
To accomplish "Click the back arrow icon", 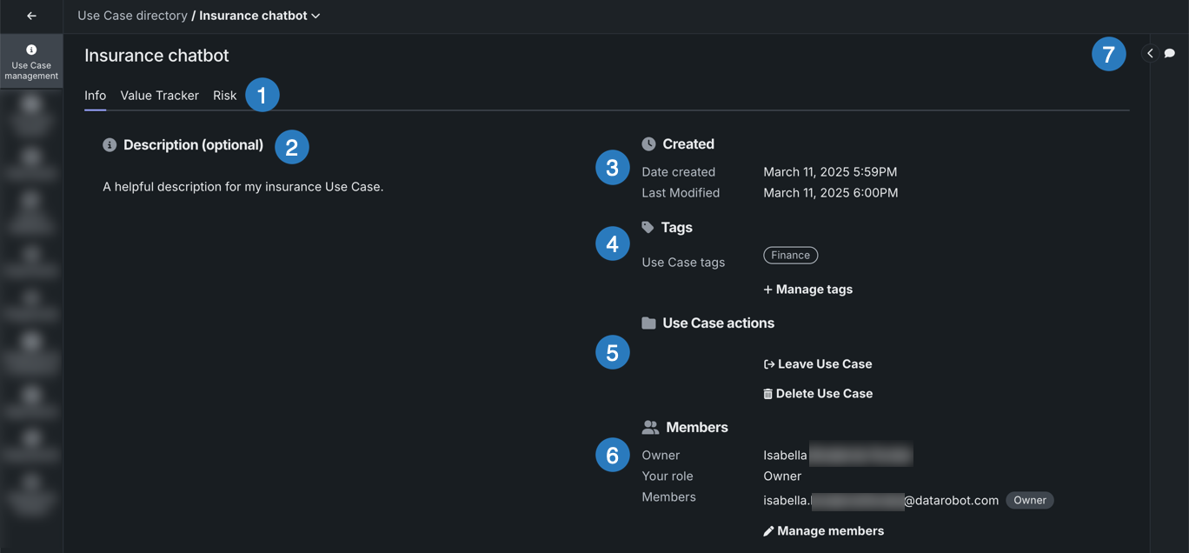I will tap(31, 16).
